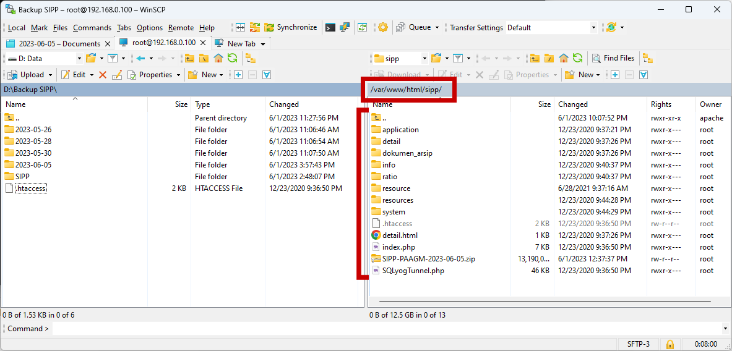
Task: Click the Upload button
Action: click(30, 75)
